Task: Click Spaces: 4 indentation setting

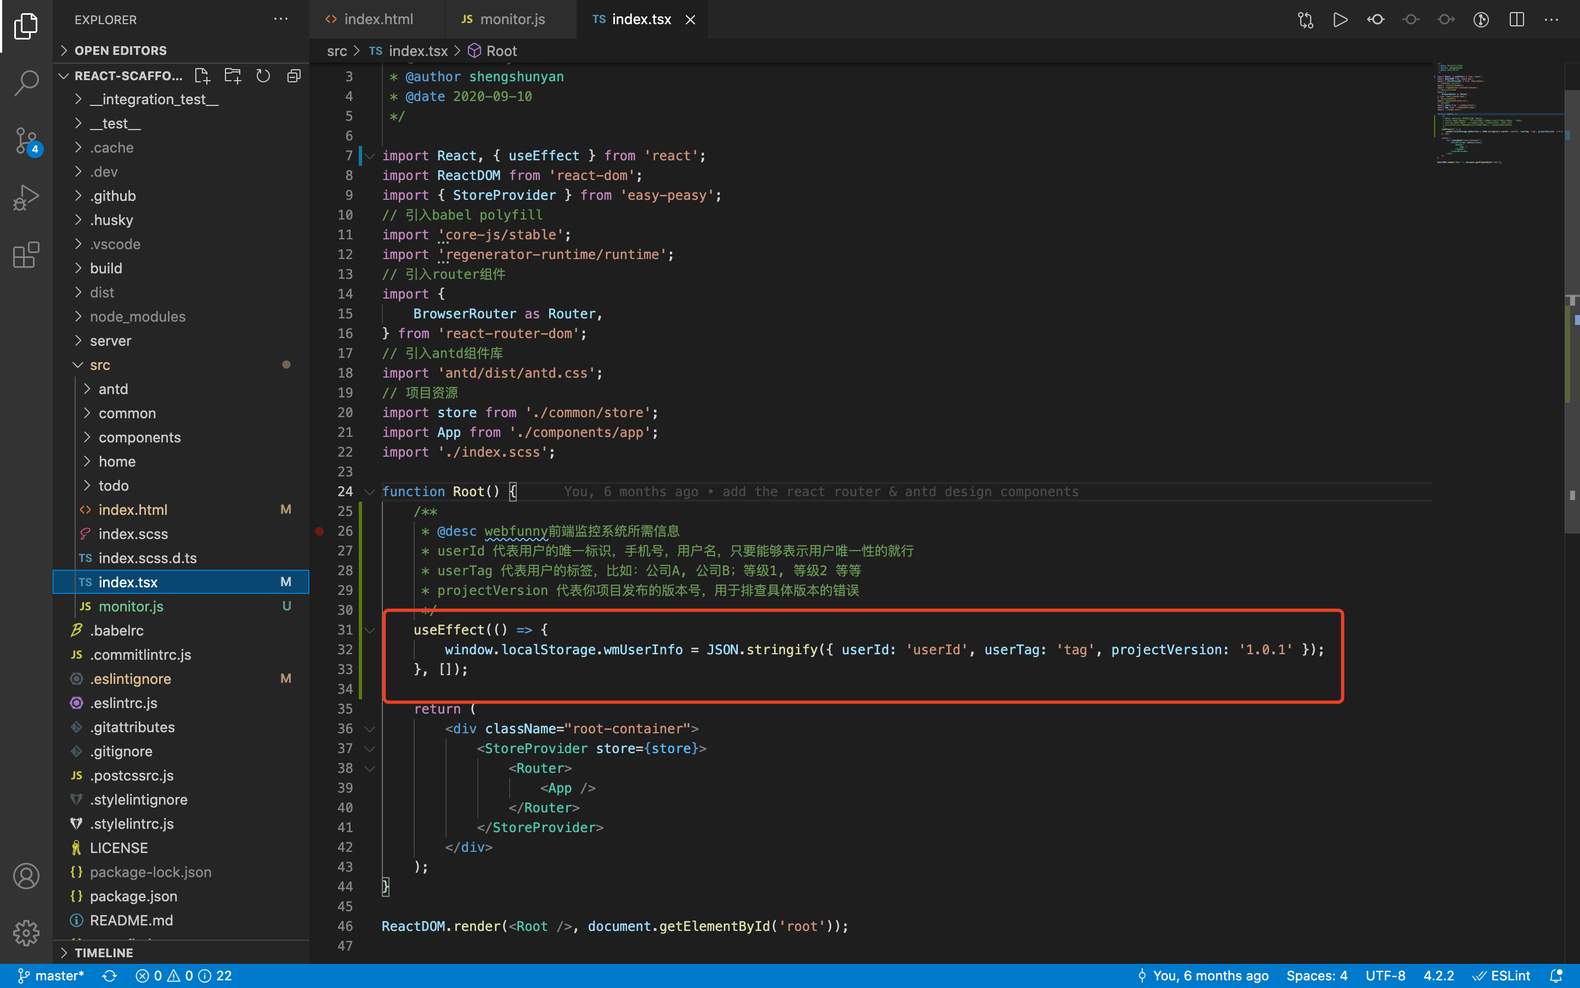Action: (x=1316, y=975)
